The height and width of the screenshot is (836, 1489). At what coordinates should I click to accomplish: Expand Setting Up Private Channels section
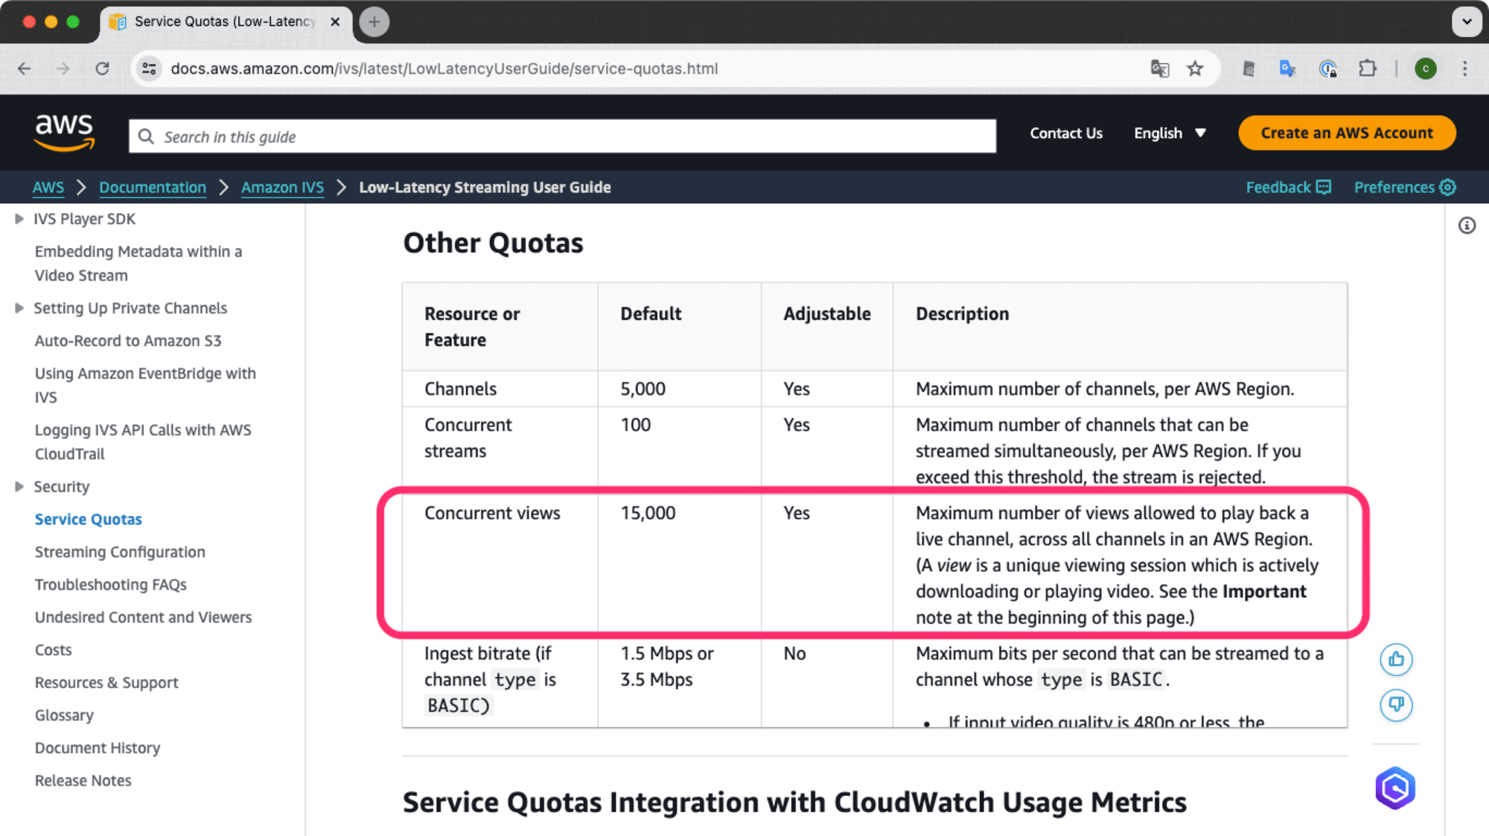19,308
